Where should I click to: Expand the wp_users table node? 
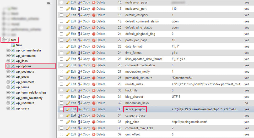point(8,108)
